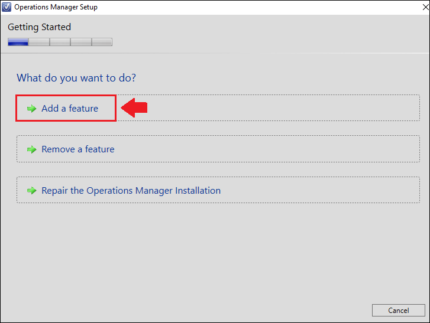Choose the Remove a feature text link
This screenshot has width=430, height=323.
point(78,149)
